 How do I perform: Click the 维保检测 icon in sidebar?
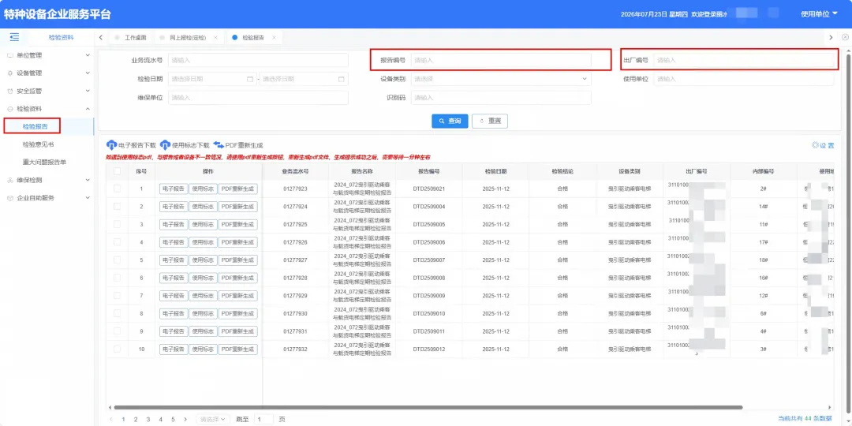[x=9, y=180]
